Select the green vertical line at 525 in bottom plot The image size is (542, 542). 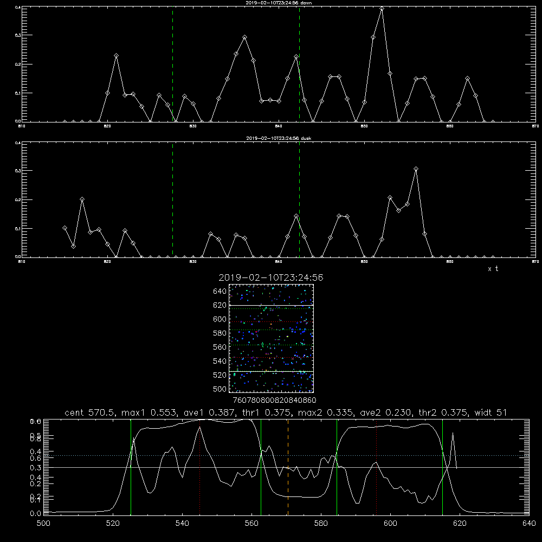coord(131,467)
